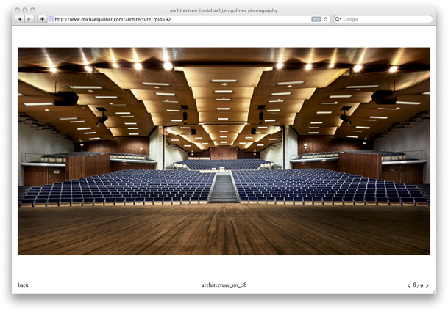448x311 pixels.
Task: Reload the page with the refresh icon
Action: click(325, 19)
